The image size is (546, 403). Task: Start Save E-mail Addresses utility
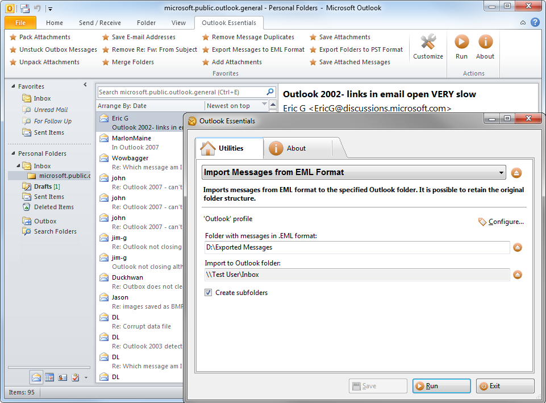pyautogui.click(x=139, y=37)
